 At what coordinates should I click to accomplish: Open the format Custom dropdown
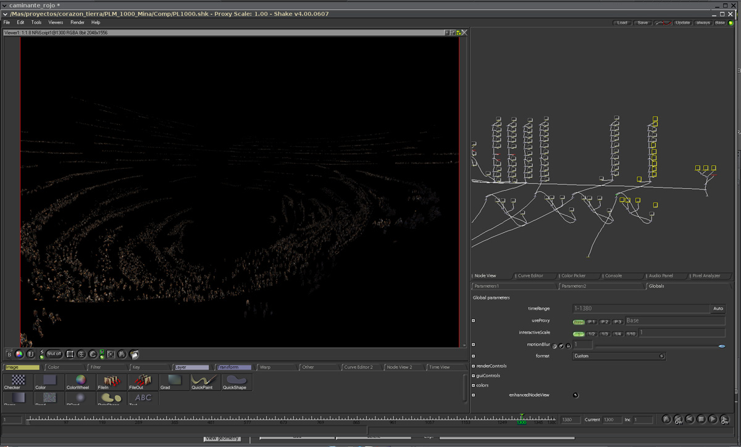tap(619, 356)
